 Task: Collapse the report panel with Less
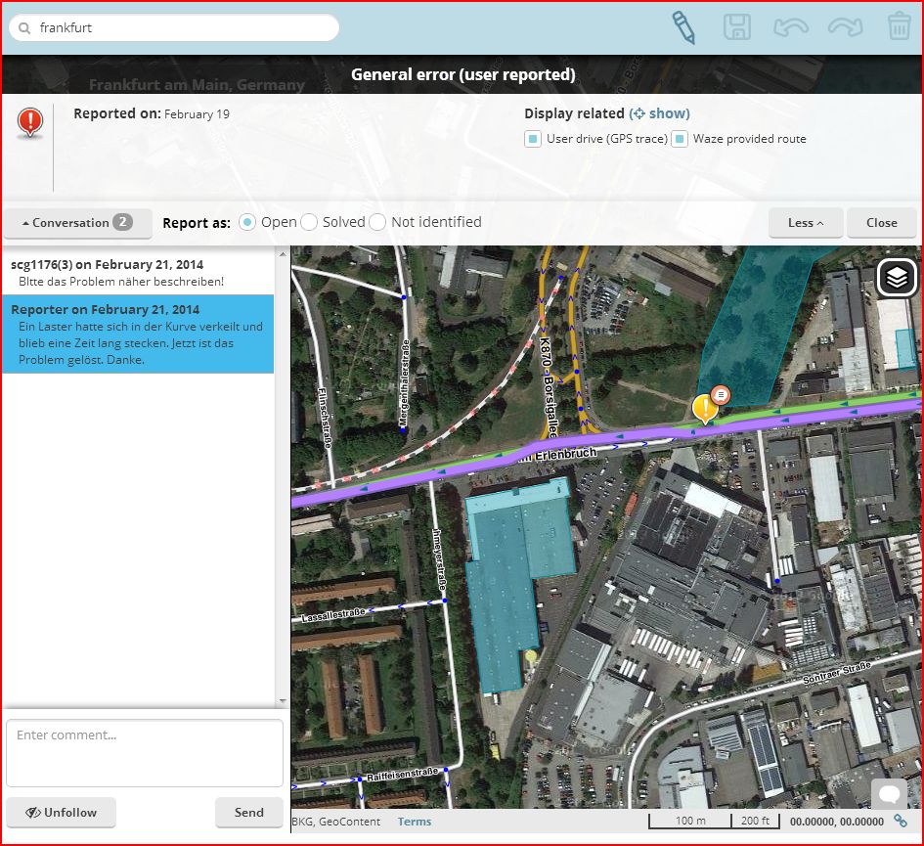pyautogui.click(x=806, y=223)
